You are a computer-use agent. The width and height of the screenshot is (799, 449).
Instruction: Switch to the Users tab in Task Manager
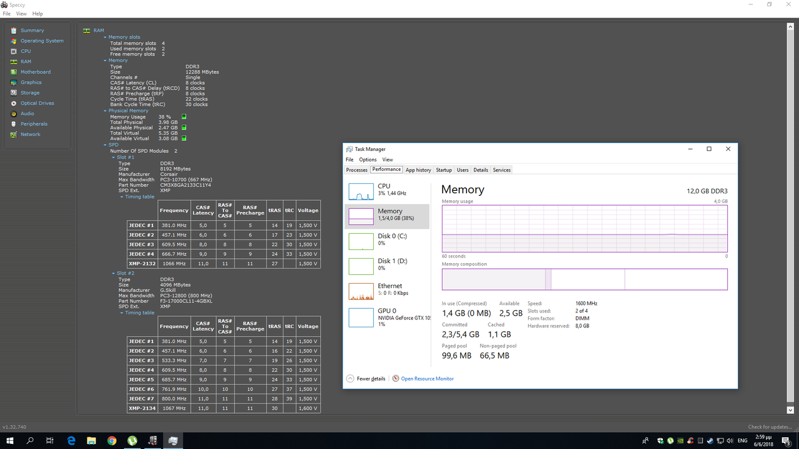[463, 170]
